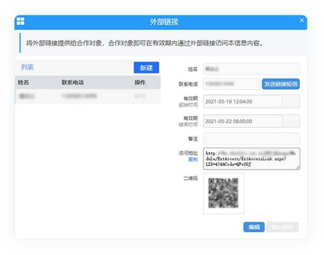
Task: Open the 列表 tab
Action: pos(27,67)
